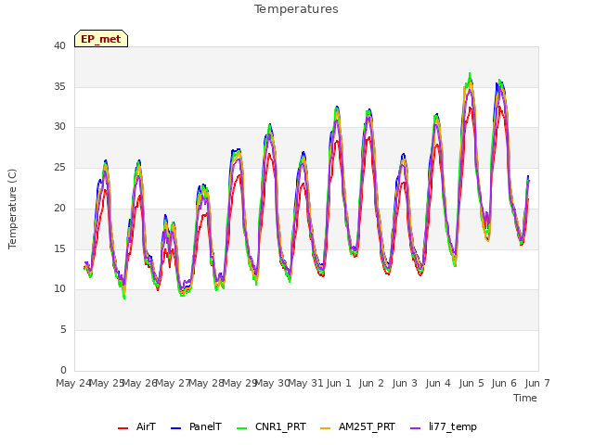Click the Jun 6 x-axis label

pos(504,383)
